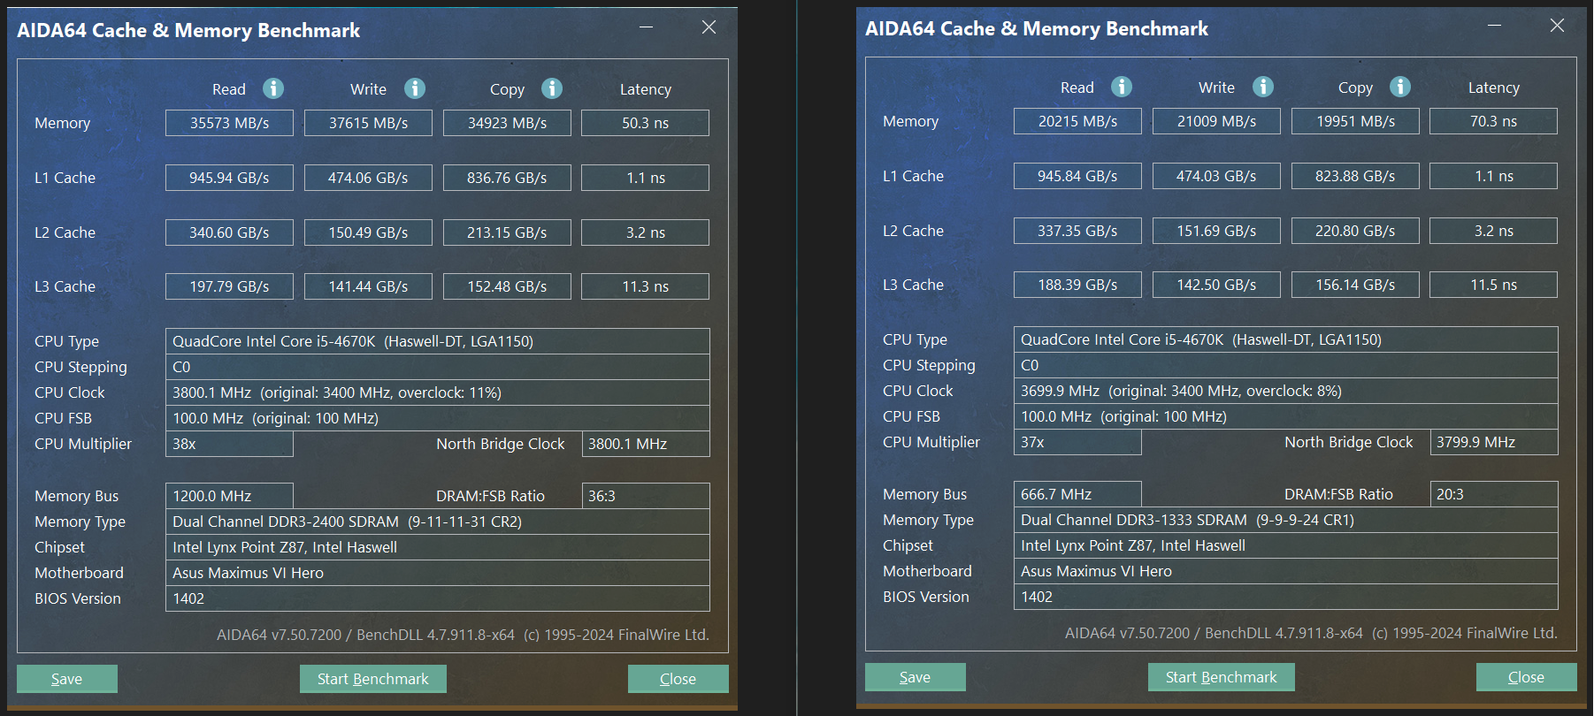Close button at bottom of left window
This screenshot has height=716, width=1594.
[x=678, y=679]
